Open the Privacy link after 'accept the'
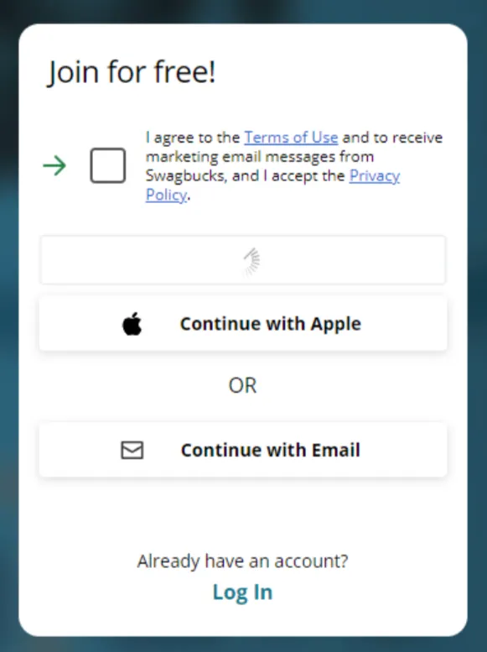The width and height of the screenshot is (487, 652). 375,176
